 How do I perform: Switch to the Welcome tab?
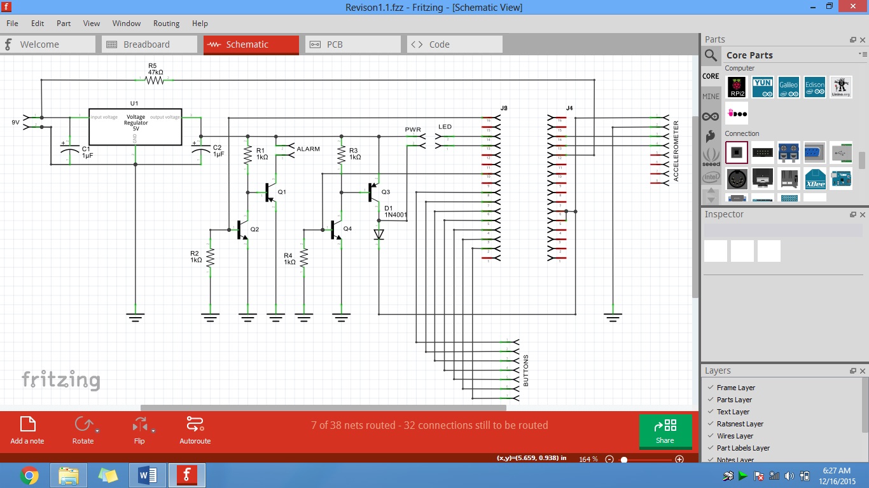(48, 44)
